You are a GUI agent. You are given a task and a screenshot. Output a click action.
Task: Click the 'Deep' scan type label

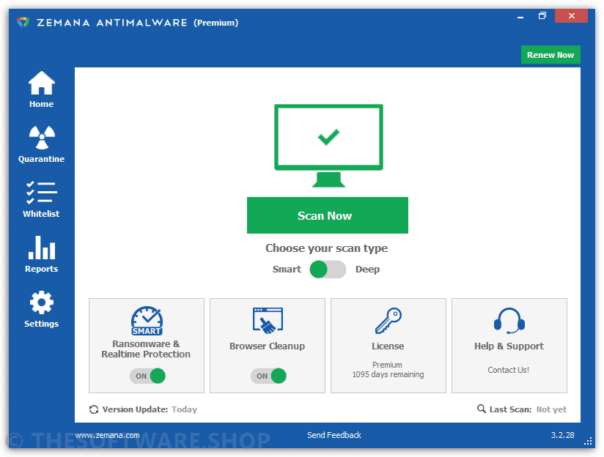coord(367,269)
